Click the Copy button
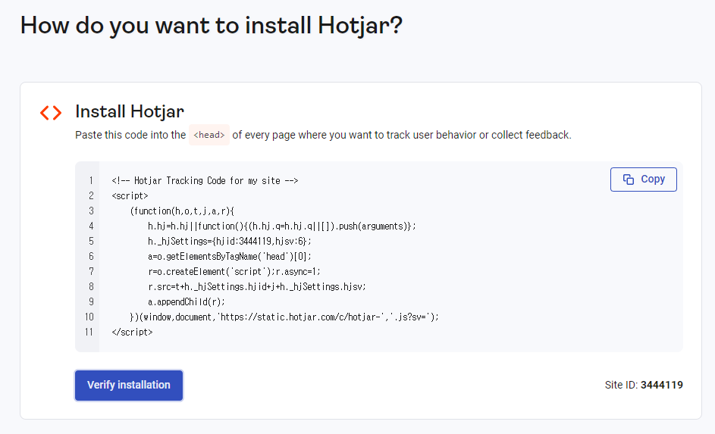Image resolution: width=715 pixels, height=434 pixels. click(x=644, y=180)
